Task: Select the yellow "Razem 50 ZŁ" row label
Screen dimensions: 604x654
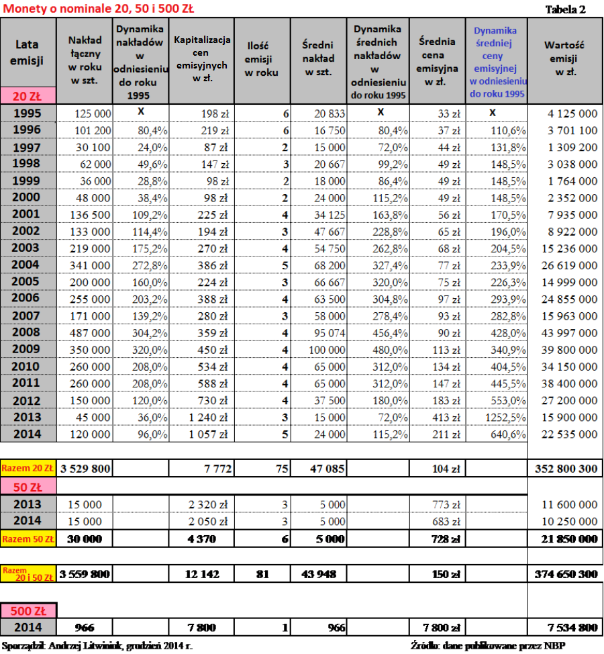Action: pyautogui.click(x=28, y=539)
